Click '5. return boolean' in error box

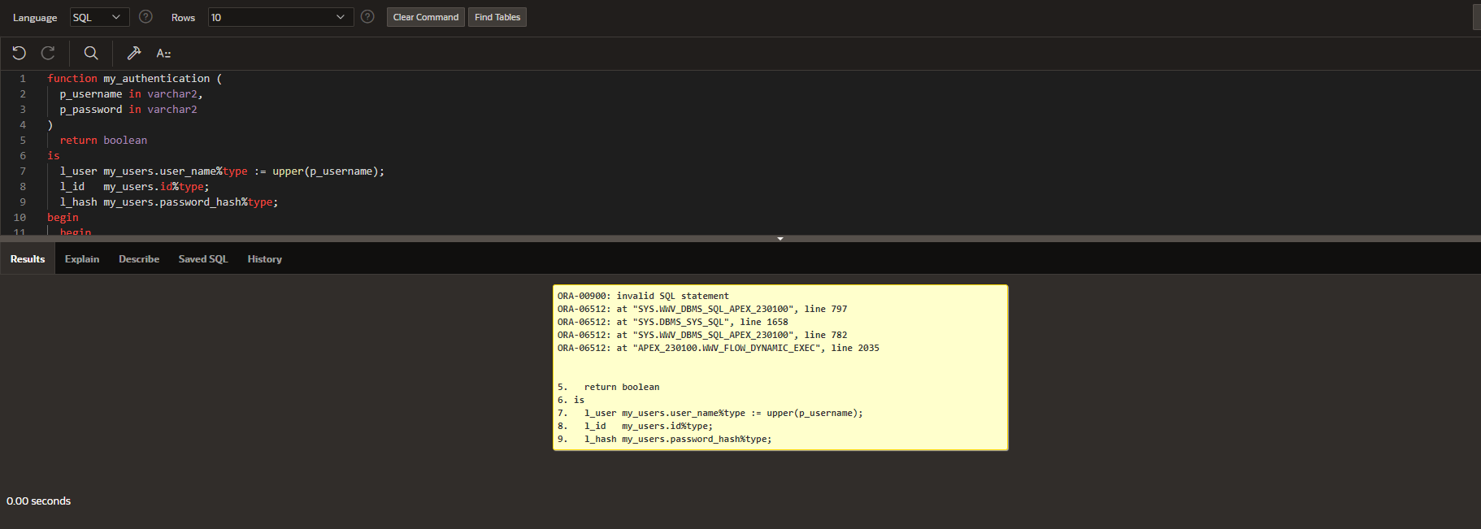point(609,387)
